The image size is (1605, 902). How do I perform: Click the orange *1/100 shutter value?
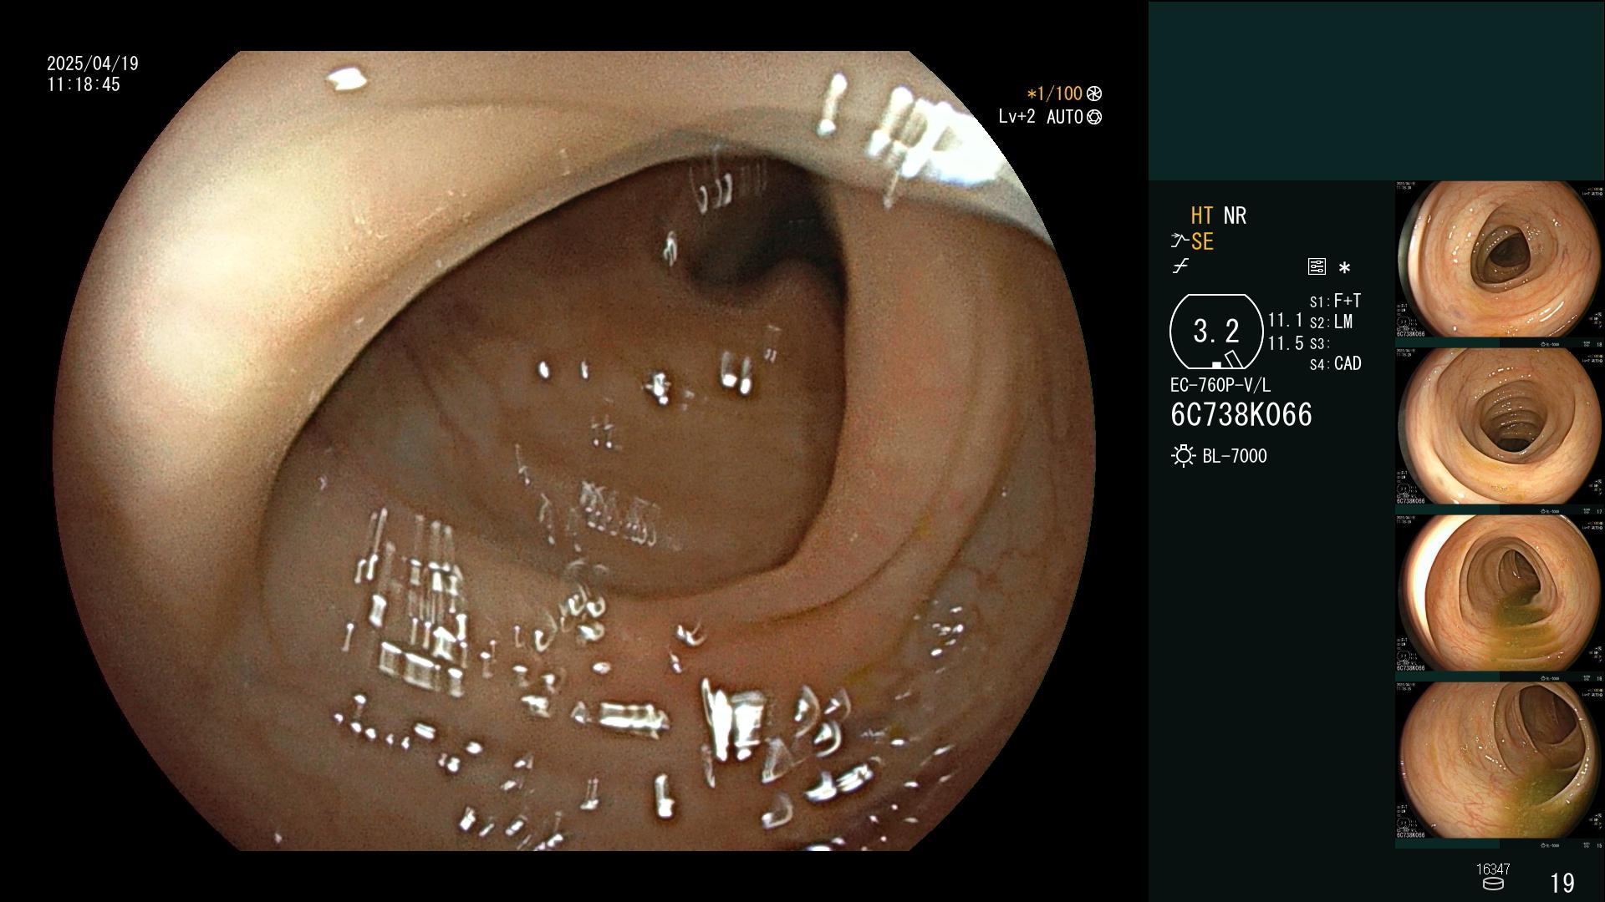[1054, 94]
